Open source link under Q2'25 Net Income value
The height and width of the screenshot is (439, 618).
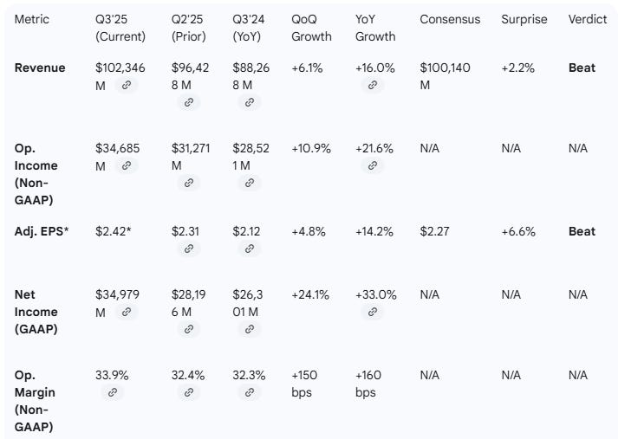(x=188, y=329)
